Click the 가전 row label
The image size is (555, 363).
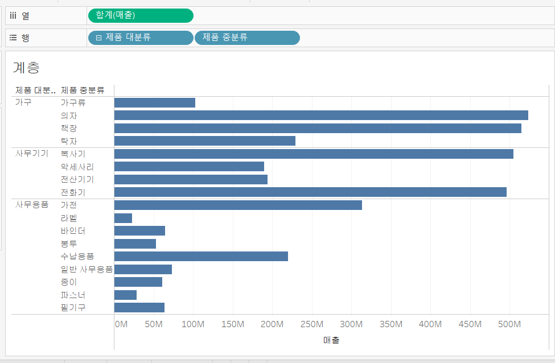tap(69, 205)
